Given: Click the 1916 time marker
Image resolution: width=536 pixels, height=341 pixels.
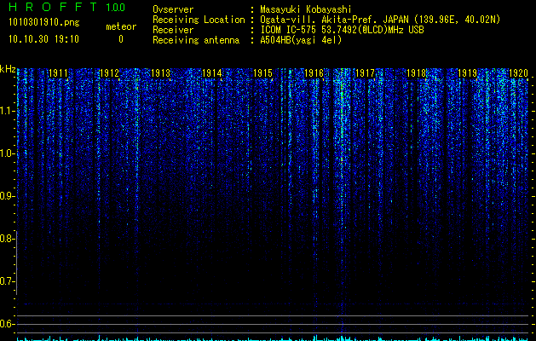Looking at the screenshot, I should coord(314,72).
